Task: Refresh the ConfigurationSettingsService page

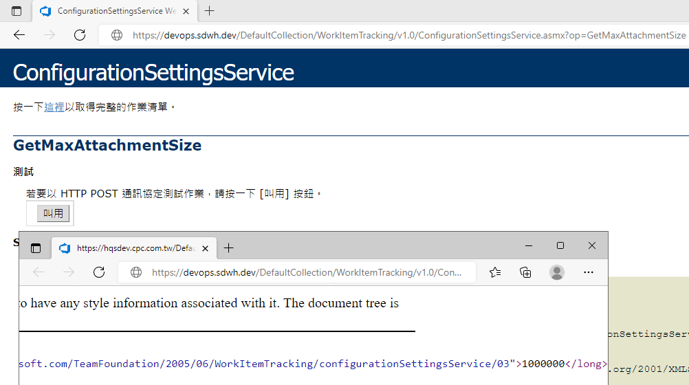Action: [80, 35]
